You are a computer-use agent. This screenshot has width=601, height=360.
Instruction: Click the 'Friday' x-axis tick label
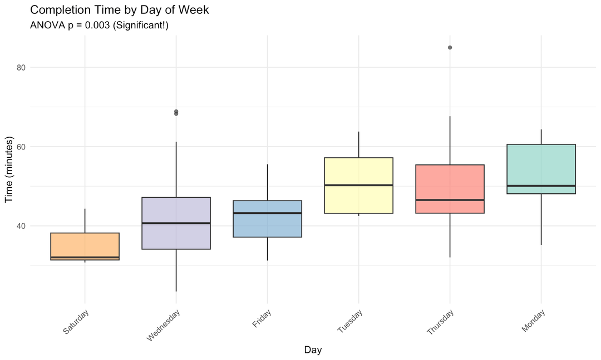(x=263, y=319)
